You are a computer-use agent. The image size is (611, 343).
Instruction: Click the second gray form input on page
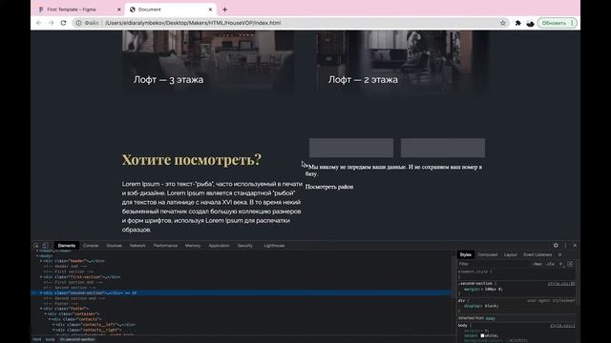pyautogui.click(x=443, y=148)
